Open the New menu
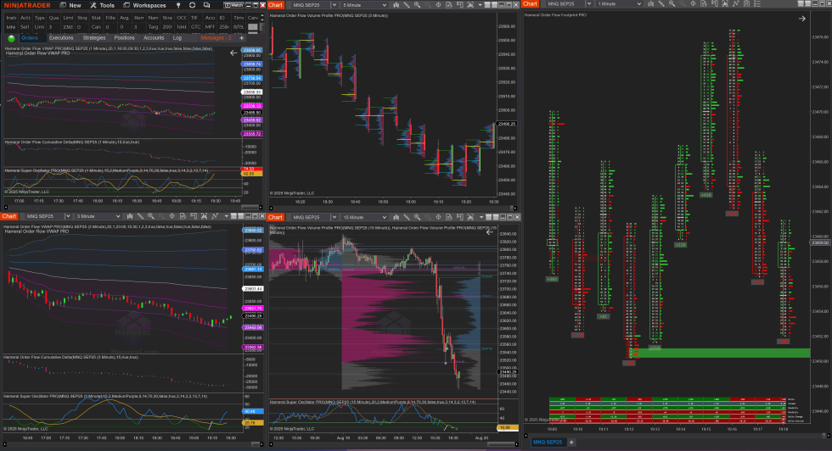 (x=70, y=5)
